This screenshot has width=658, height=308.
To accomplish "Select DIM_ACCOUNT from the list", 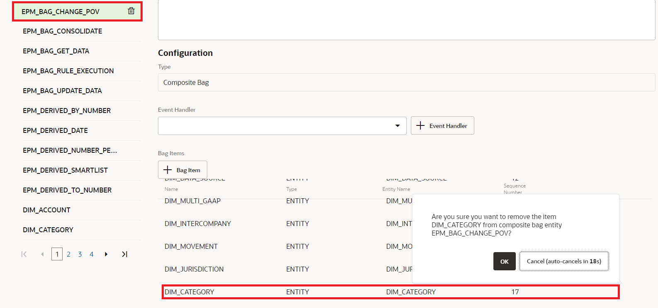I will pyautogui.click(x=46, y=210).
